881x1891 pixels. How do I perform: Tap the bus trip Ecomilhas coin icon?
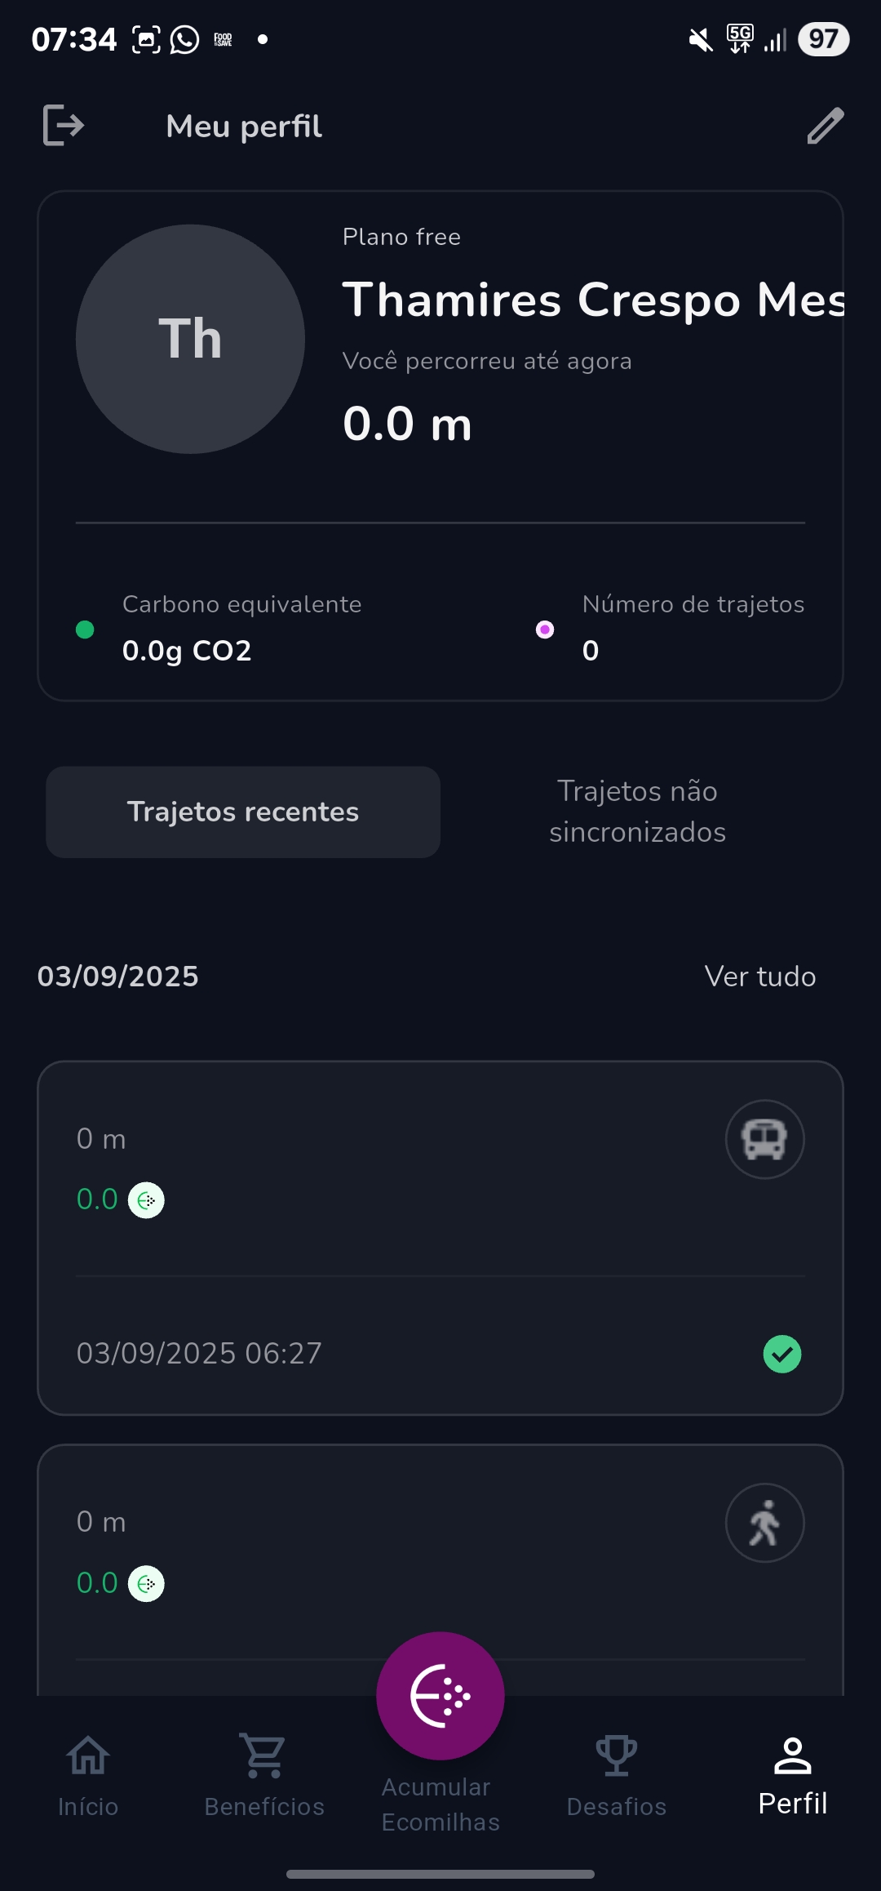point(146,1200)
